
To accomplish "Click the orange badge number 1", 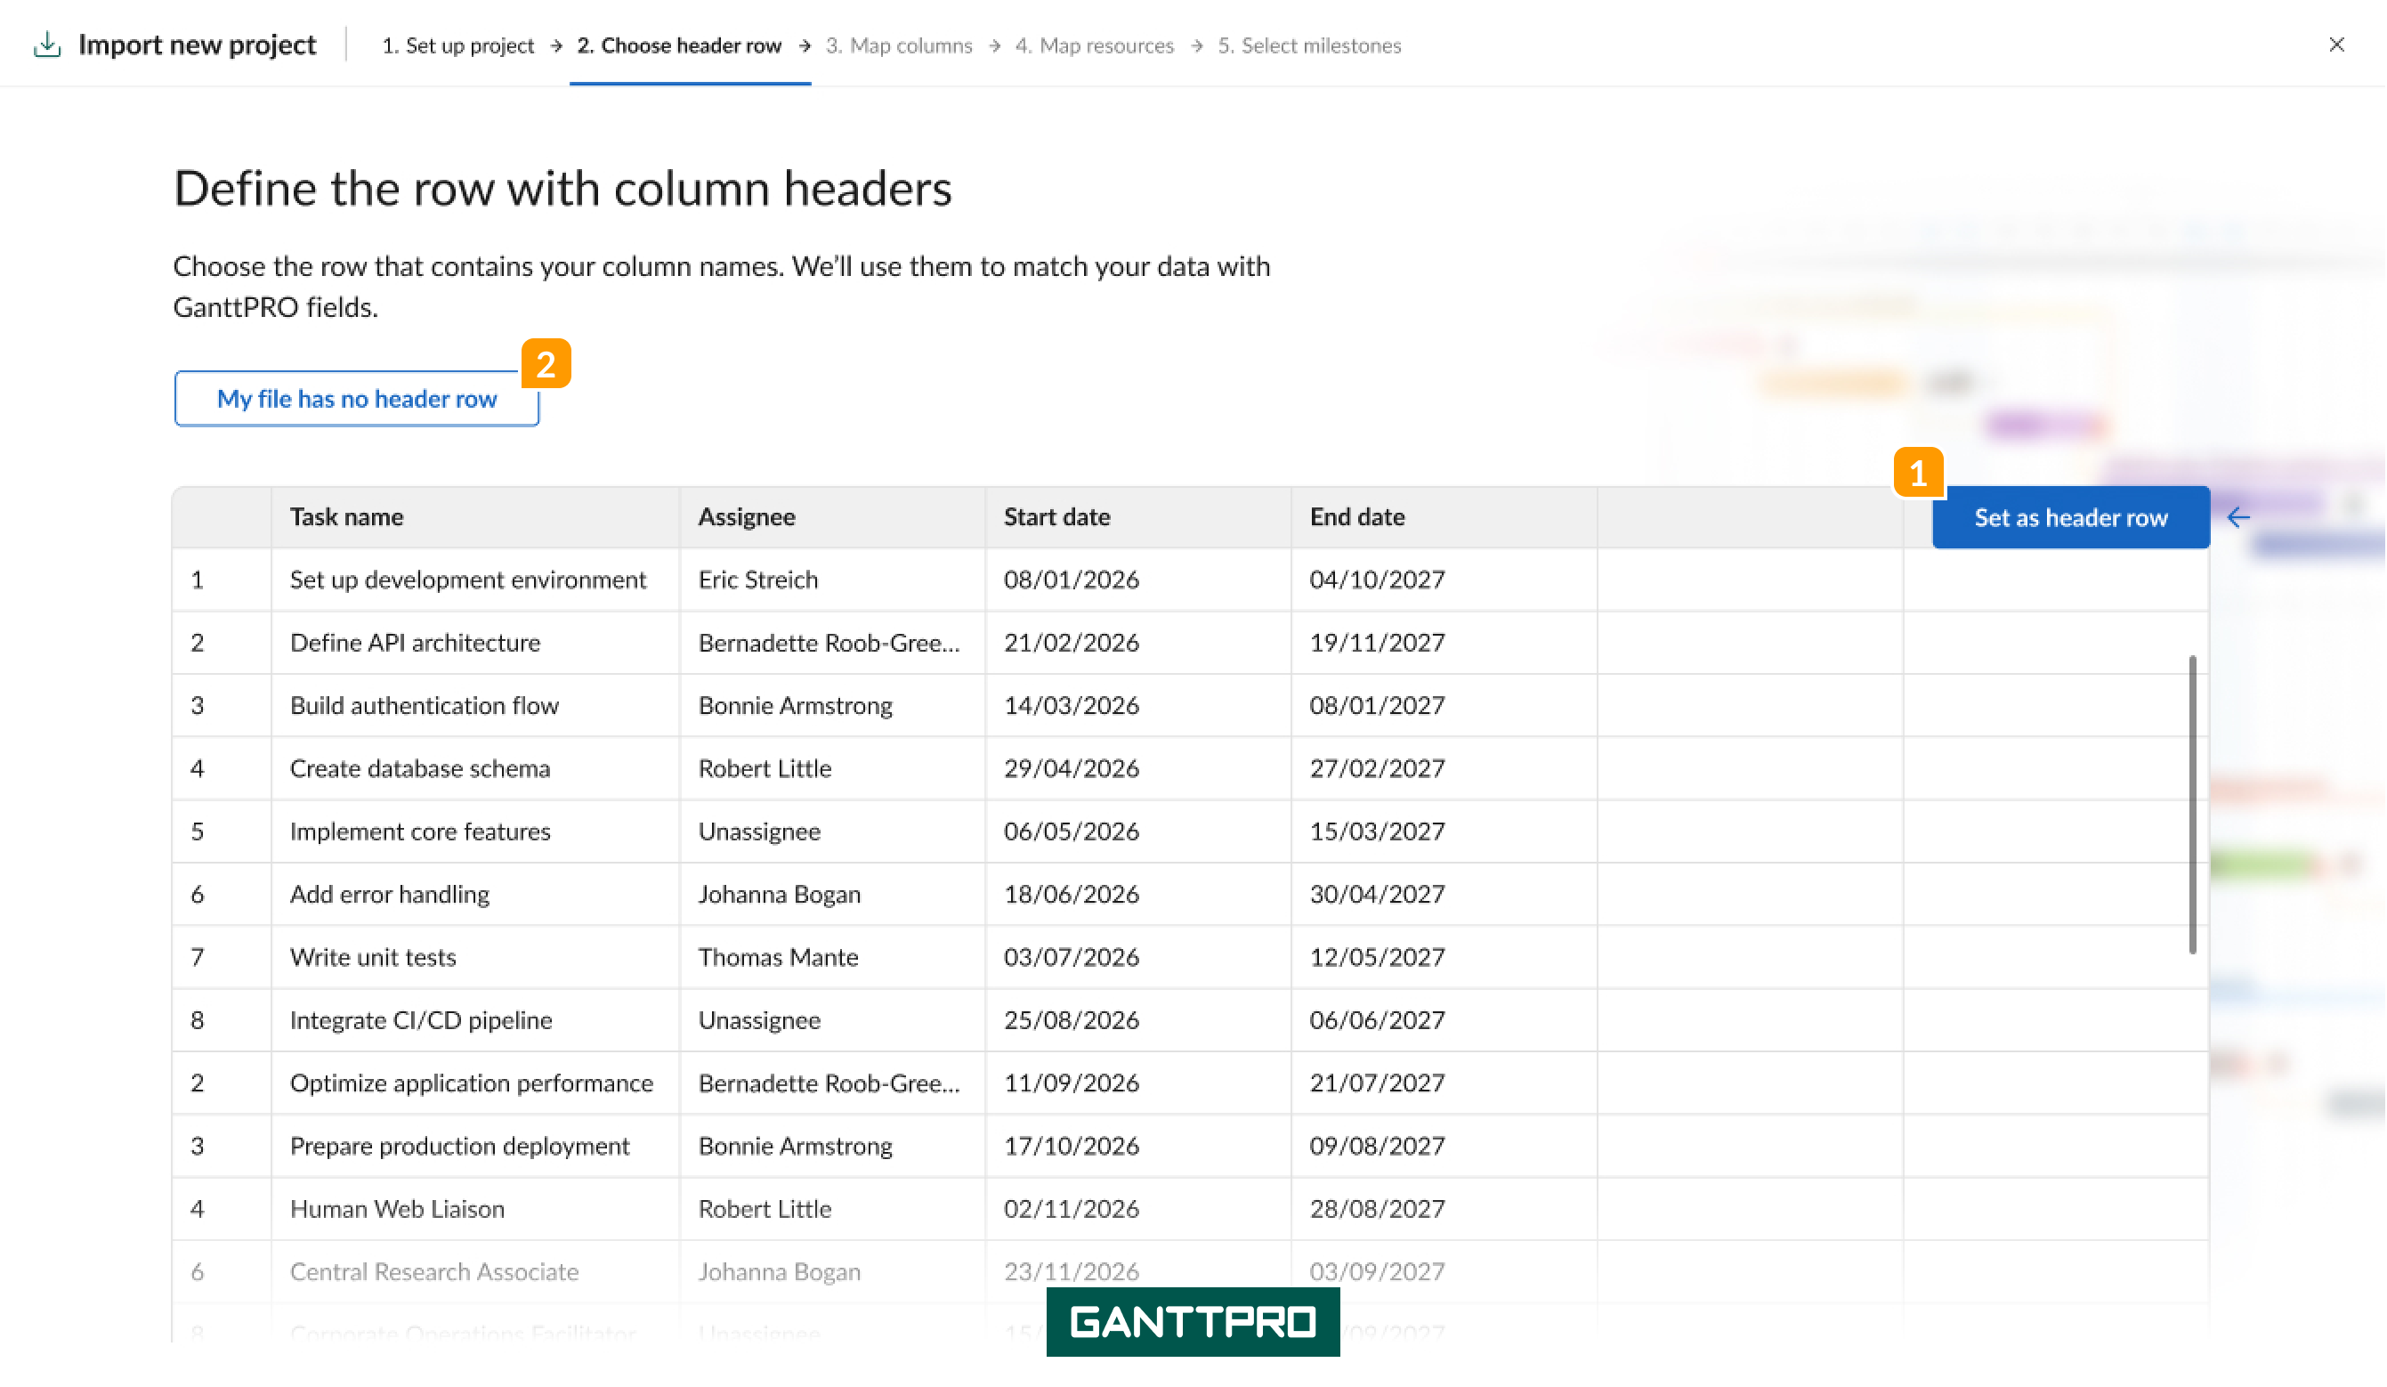I will coord(1918,473).
